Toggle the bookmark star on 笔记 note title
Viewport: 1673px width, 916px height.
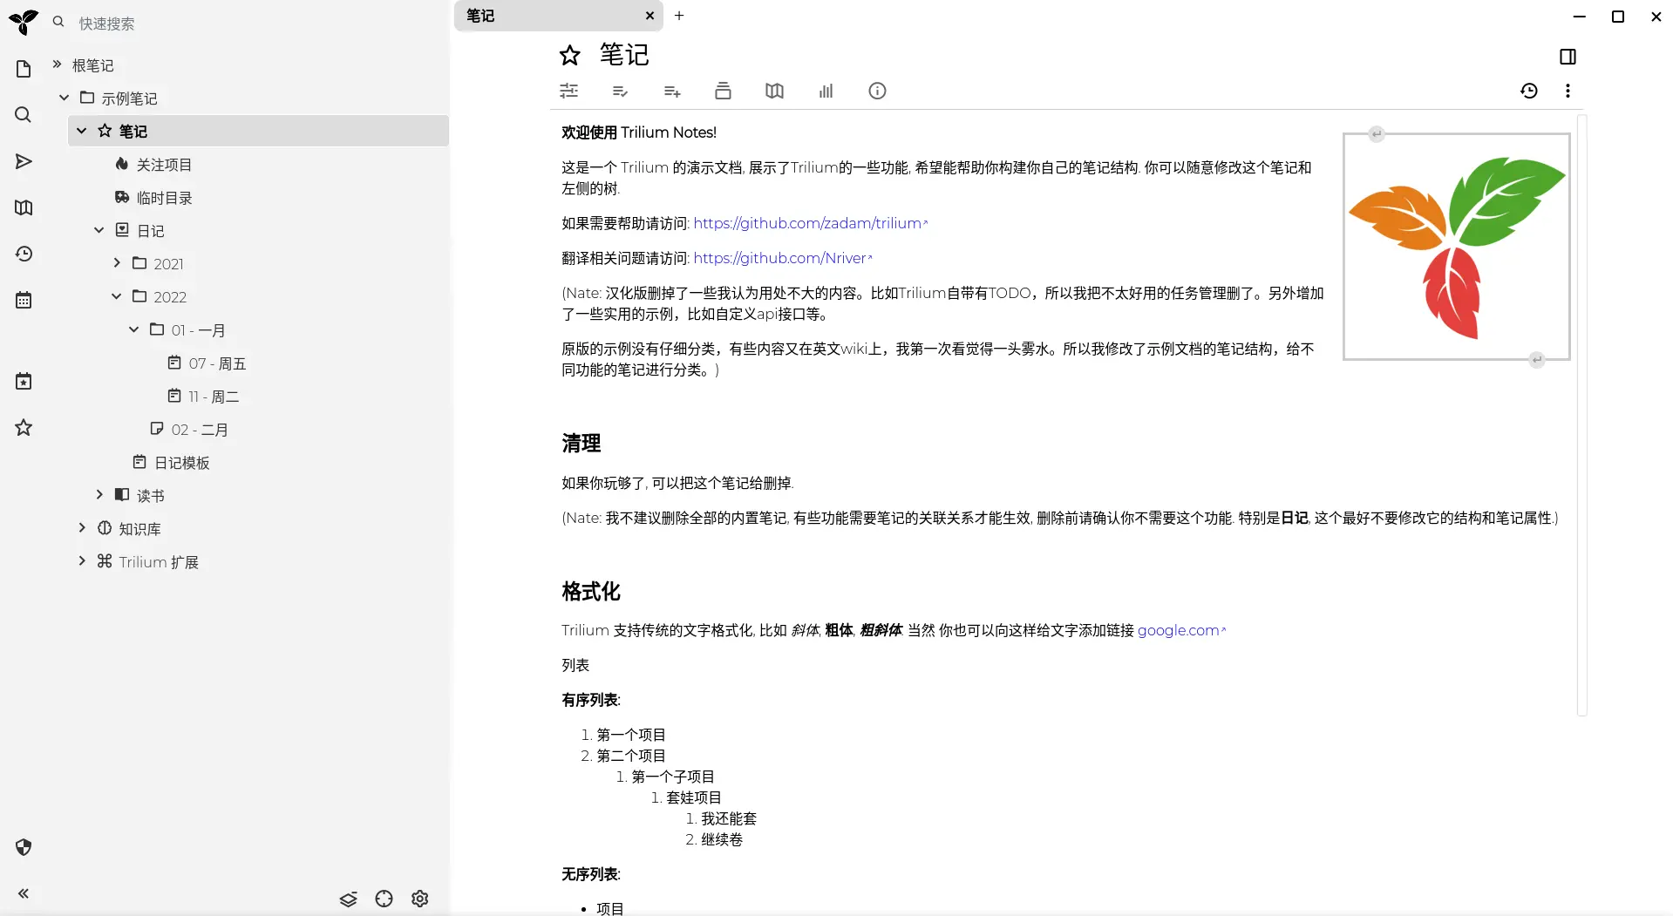[570, 55]
